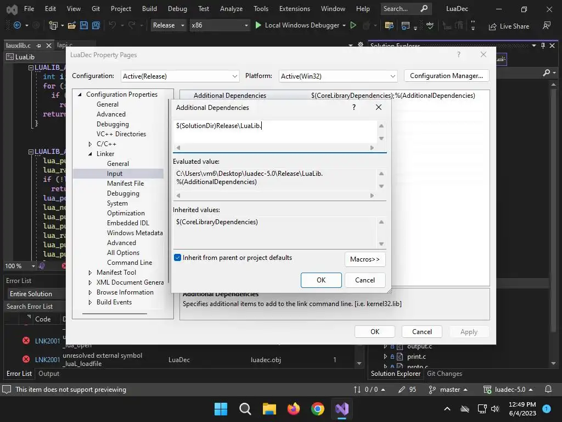Click OK in LuaDec Property Pages
The height and width of the screenshot is (422, 562).
click(375, 332)
